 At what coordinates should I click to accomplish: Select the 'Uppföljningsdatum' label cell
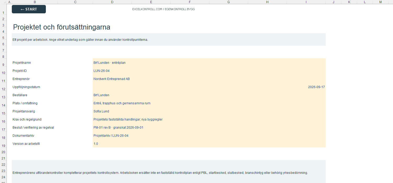[52, 87]
